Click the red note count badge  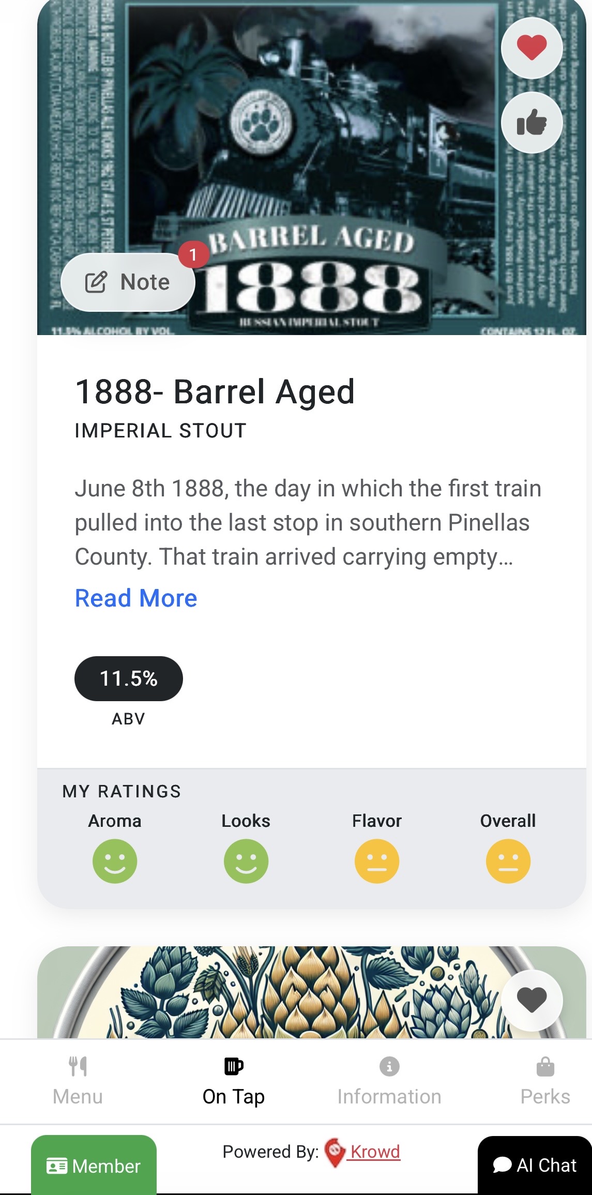pyautogui.click(x=193, y=254)
